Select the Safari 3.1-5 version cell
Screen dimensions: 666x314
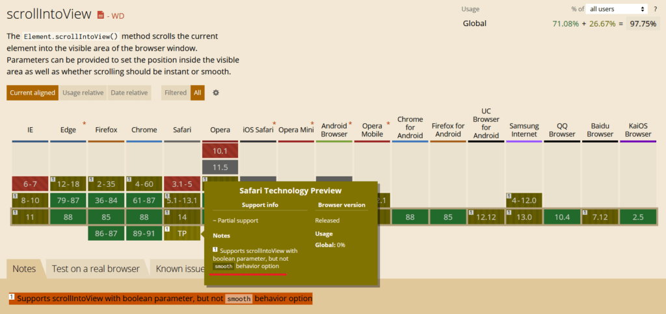[x=182, y=184]
